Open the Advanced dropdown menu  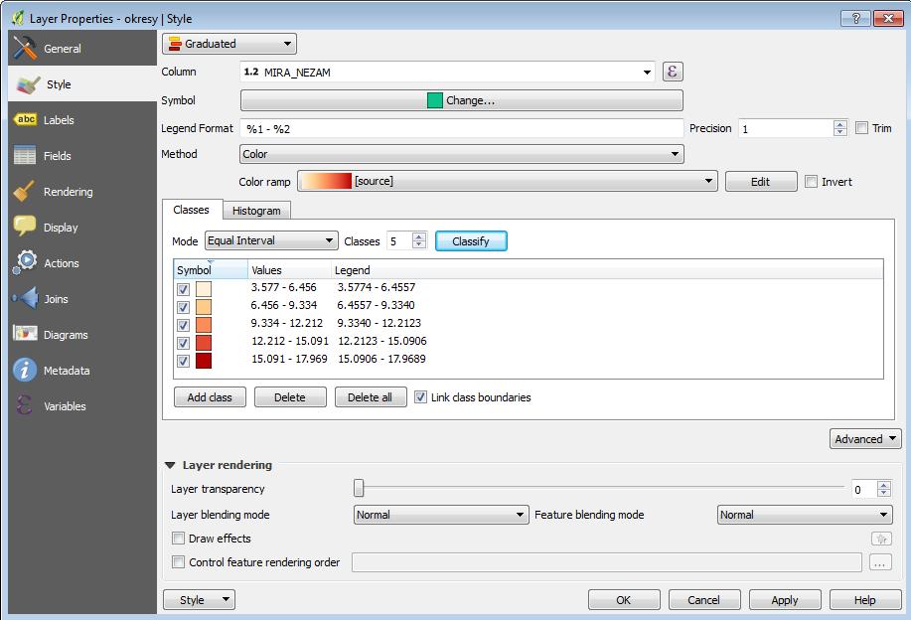[865, 439]
